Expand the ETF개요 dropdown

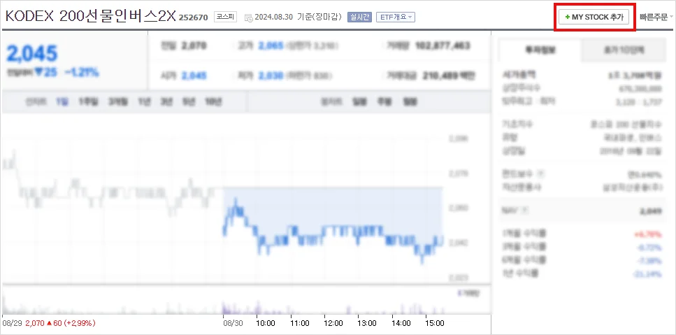click(x=396, y=17)
